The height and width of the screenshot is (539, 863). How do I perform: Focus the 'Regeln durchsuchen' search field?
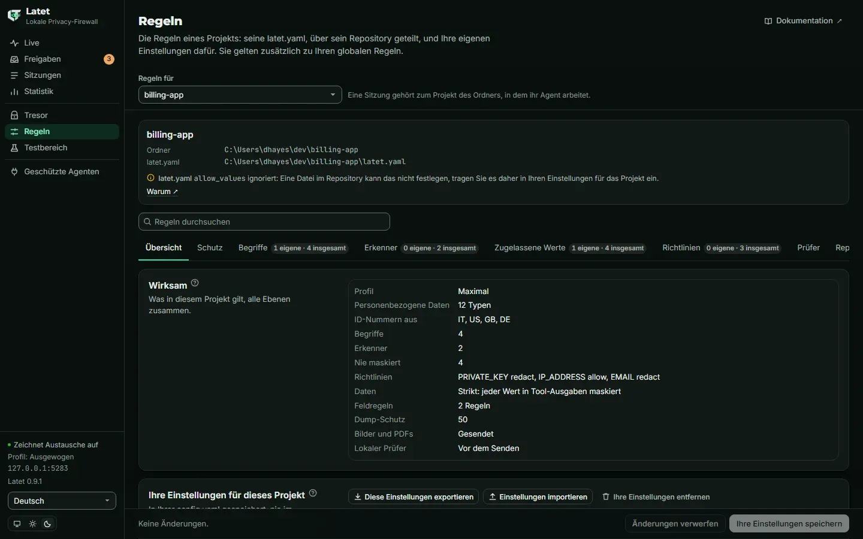264,222
